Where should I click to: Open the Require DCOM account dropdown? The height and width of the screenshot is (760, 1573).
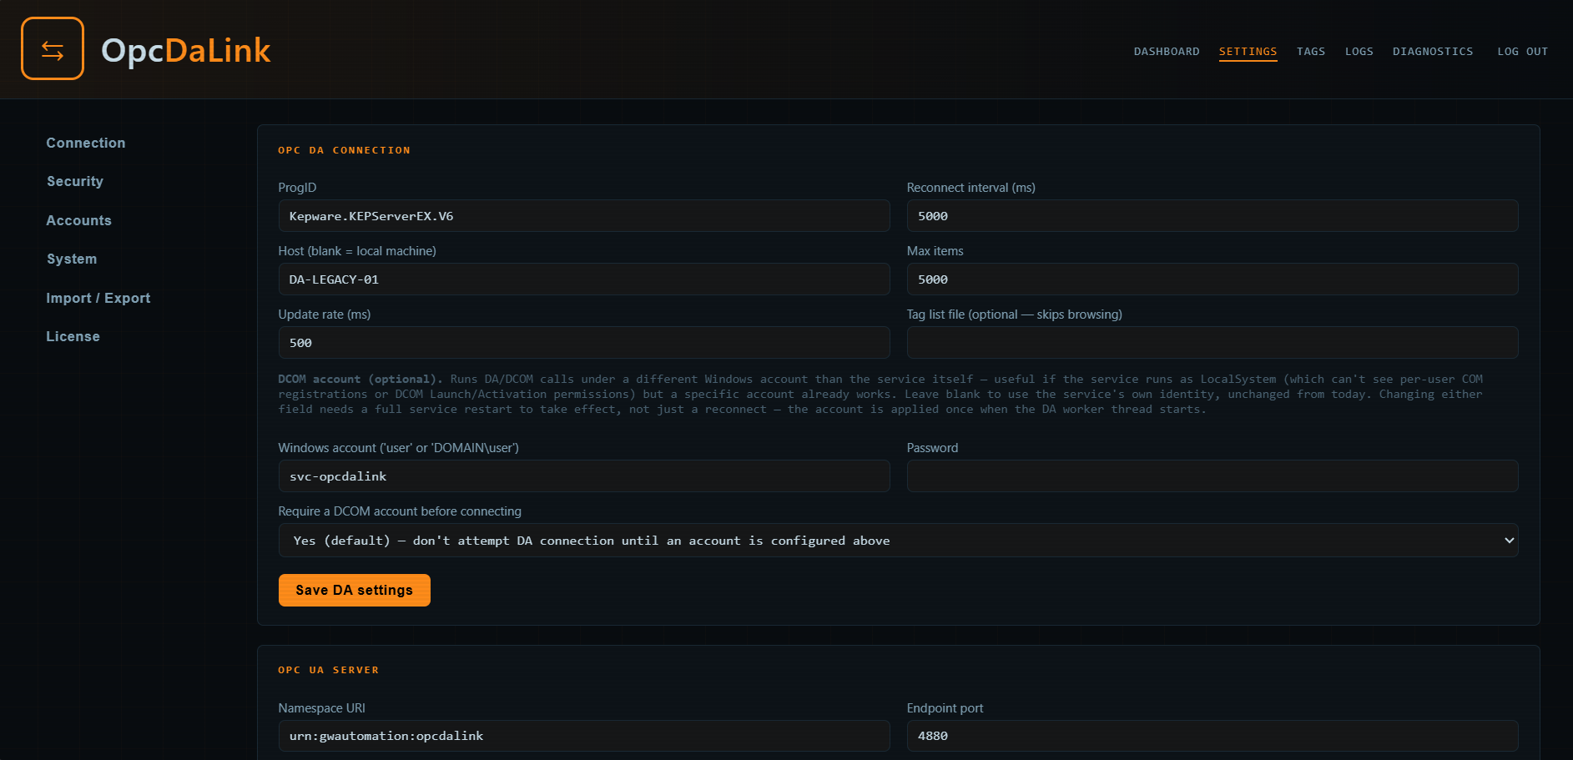pos(898,541)
